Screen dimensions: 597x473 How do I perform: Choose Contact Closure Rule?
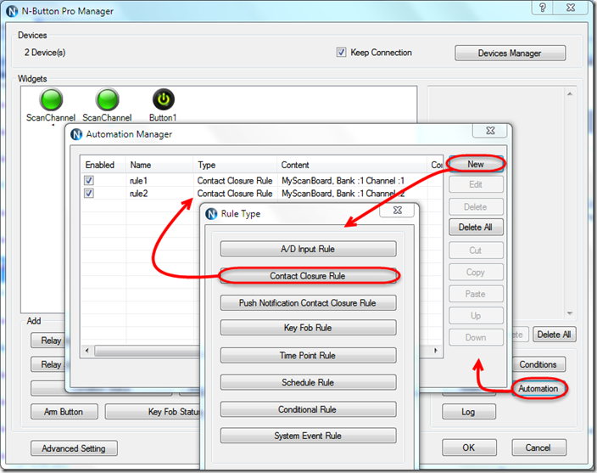pos(308,276)
